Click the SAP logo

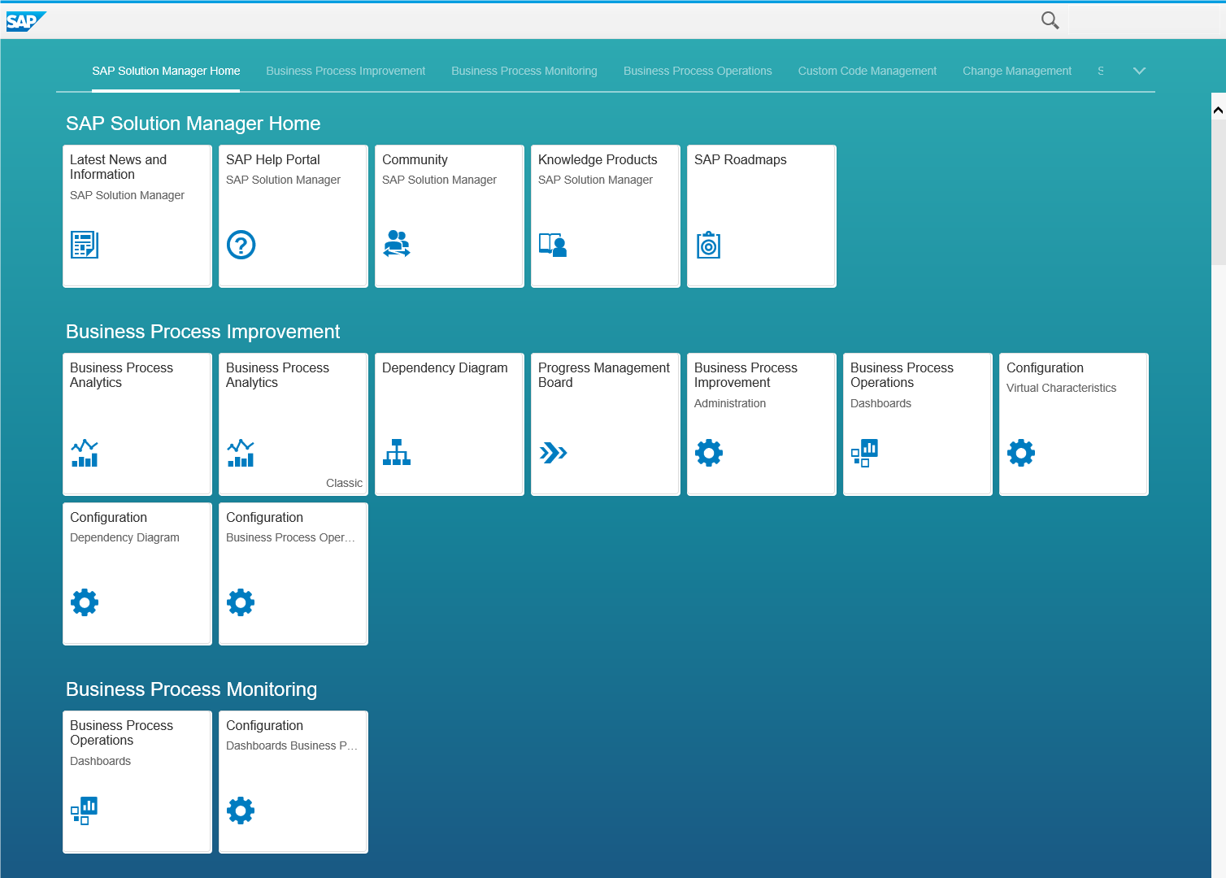tap(26, 21)
